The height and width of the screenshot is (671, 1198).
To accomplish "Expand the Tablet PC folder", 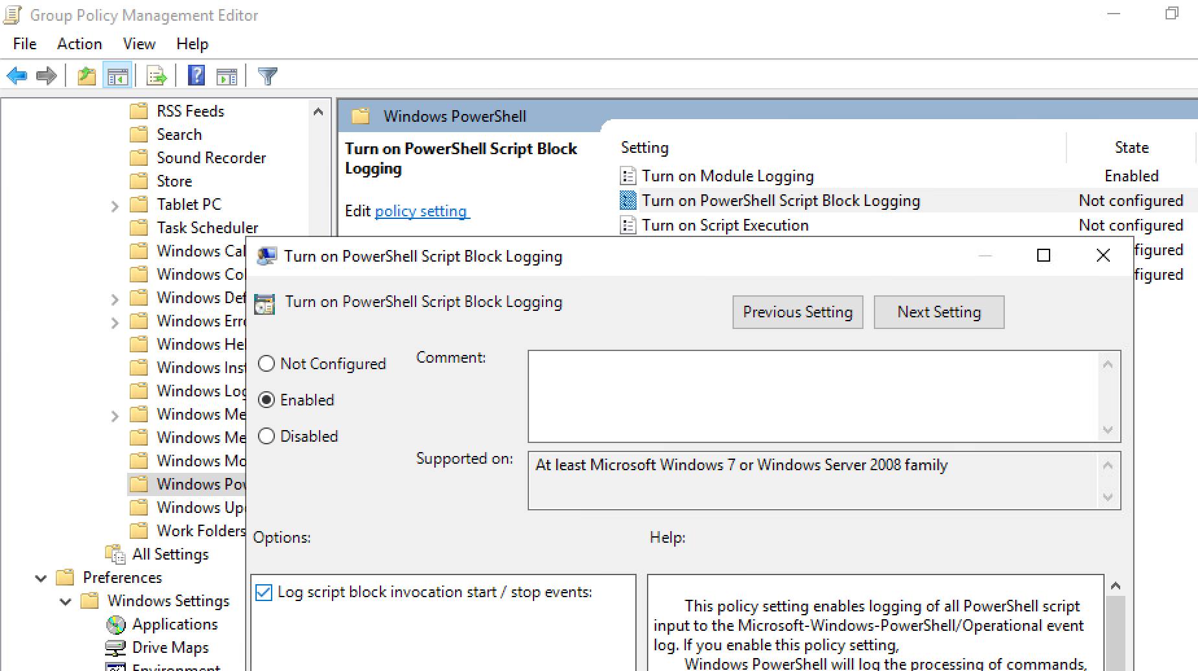I will [115, 205].
